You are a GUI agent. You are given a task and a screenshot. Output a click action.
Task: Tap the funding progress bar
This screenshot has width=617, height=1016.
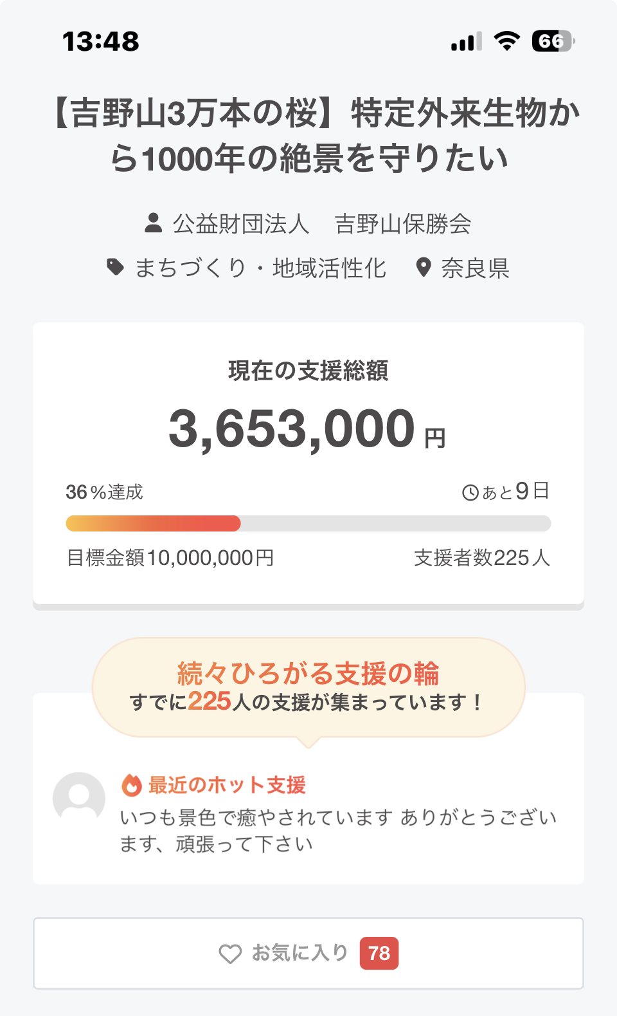[308, 523]
